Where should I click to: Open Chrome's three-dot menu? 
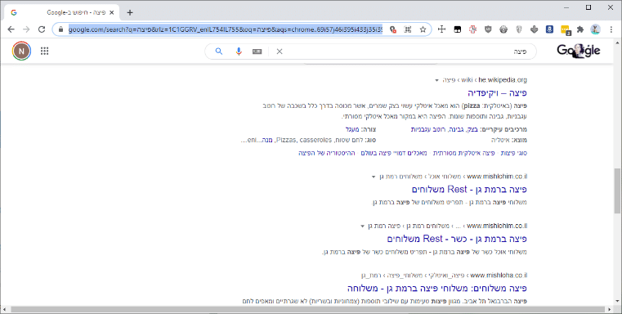(x=611, y=29)
